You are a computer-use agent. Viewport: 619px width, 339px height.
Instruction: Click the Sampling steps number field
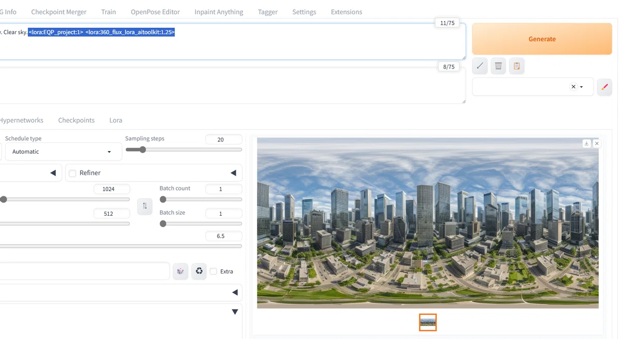(223, 139)
